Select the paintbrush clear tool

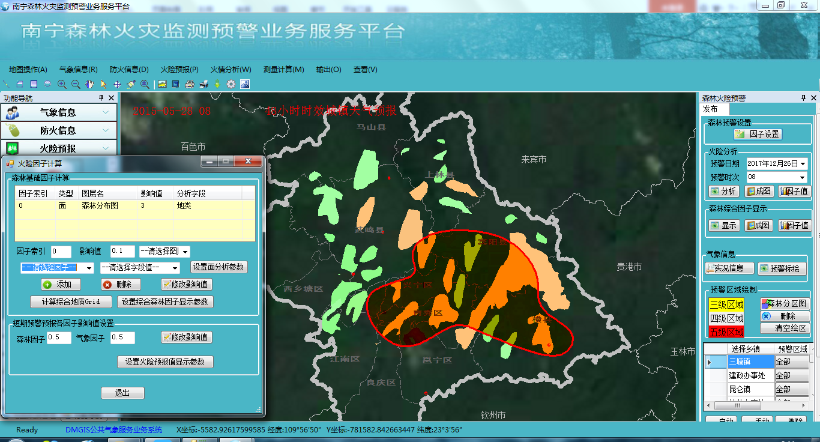point(131,85)
